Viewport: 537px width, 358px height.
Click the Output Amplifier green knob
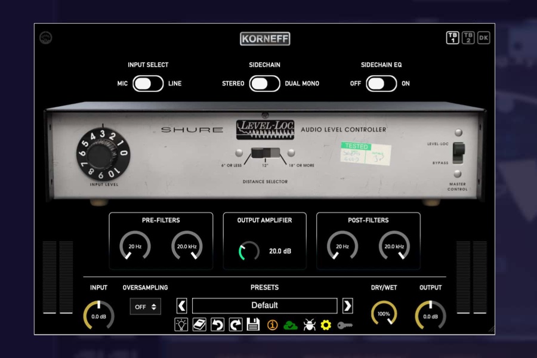pyautogui.click(x=249, y=251)
